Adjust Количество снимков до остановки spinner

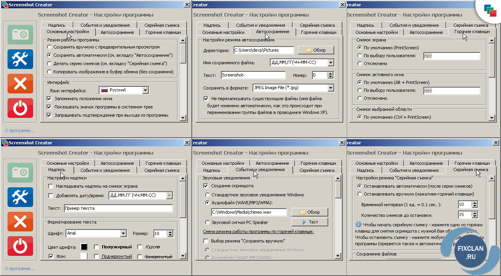(475, 215)
